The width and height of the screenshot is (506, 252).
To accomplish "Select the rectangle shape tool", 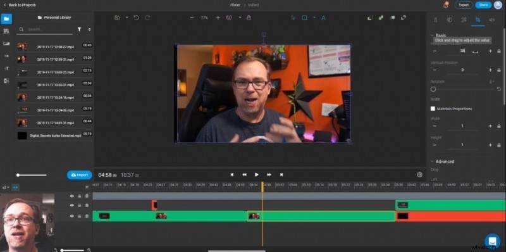I will [304, 18].
